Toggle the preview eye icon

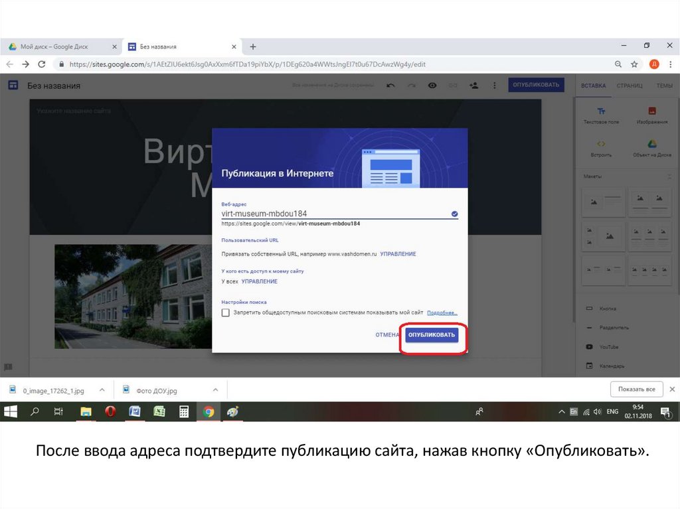(432, 86)
